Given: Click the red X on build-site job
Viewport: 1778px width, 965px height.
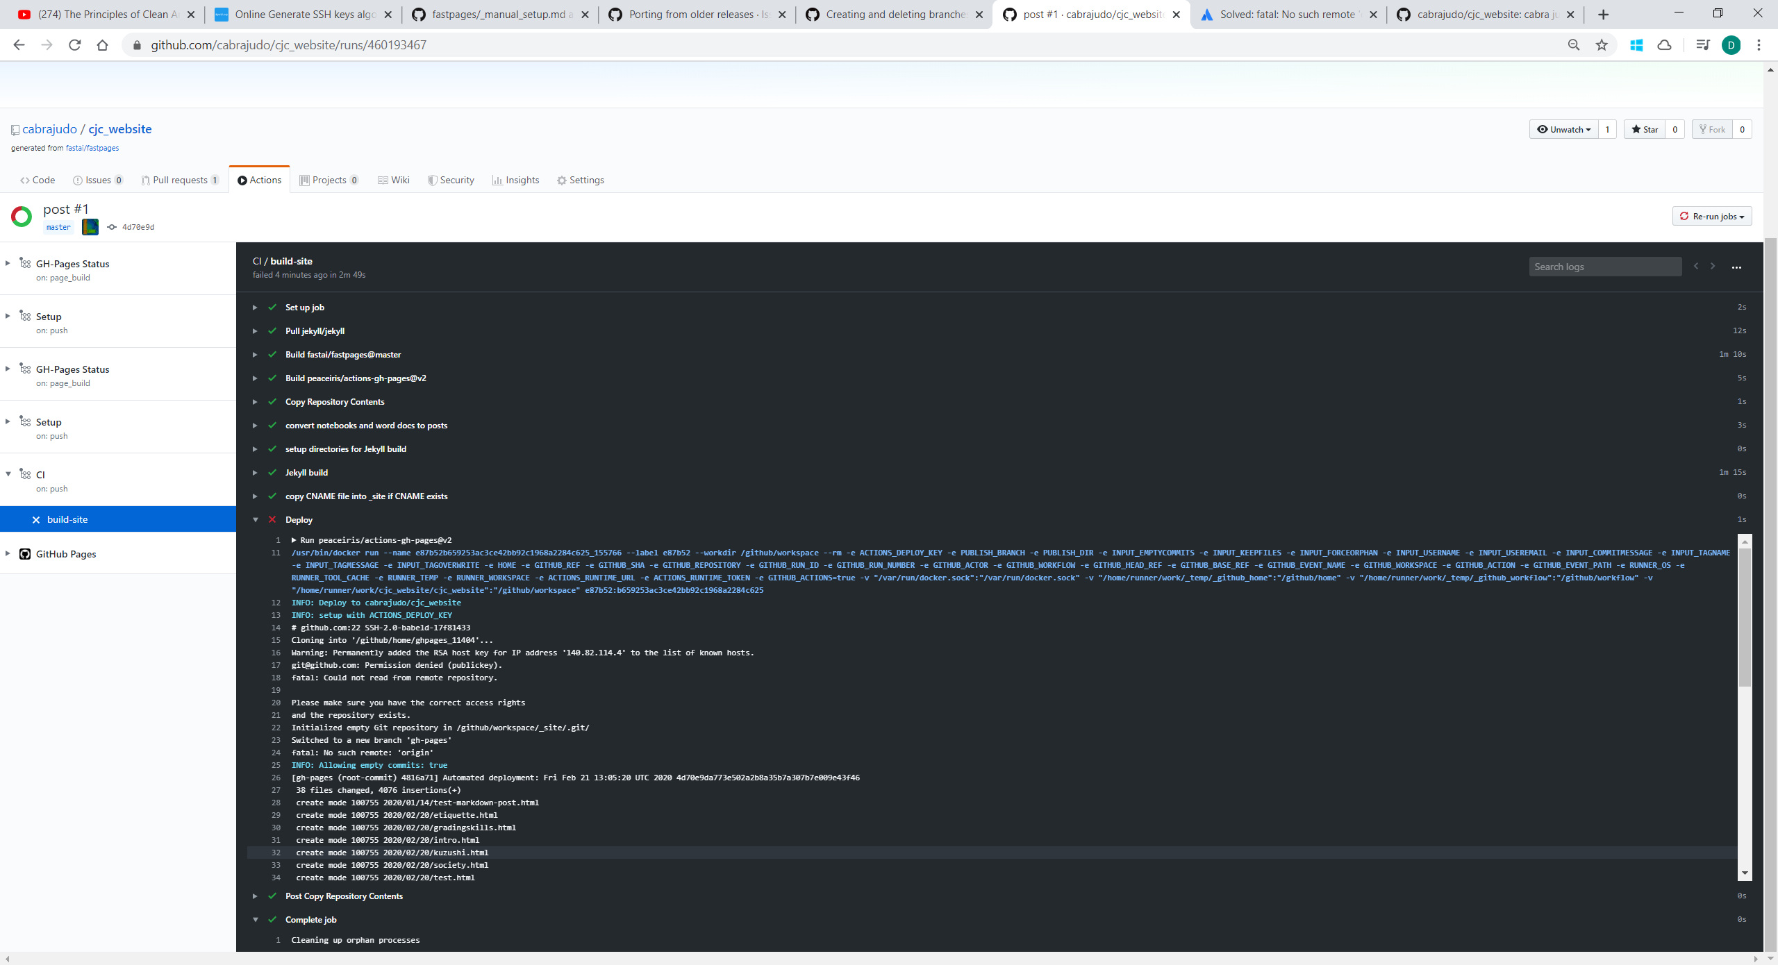Looking at the screenshot, I should 35,519.
